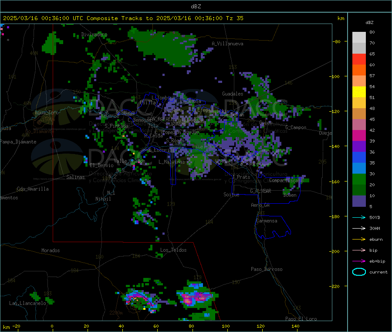
Task: Click the 45 dBZ brown-orange swatch
Action: 359,114
